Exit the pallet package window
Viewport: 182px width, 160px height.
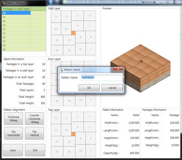point(35,150)
